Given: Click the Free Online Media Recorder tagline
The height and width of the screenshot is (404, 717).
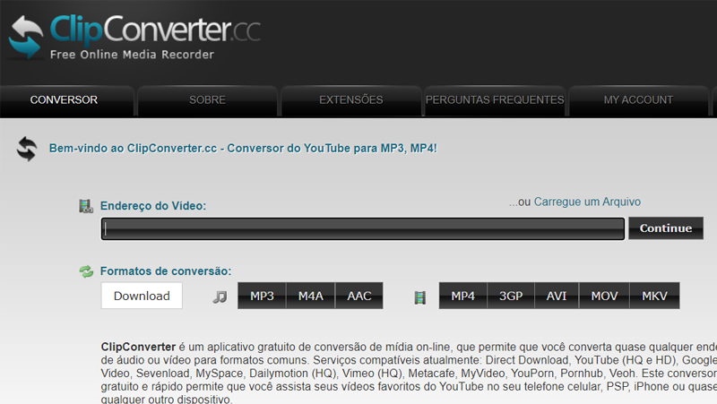Looking at the screenshot, I should [x=132, y=55].
